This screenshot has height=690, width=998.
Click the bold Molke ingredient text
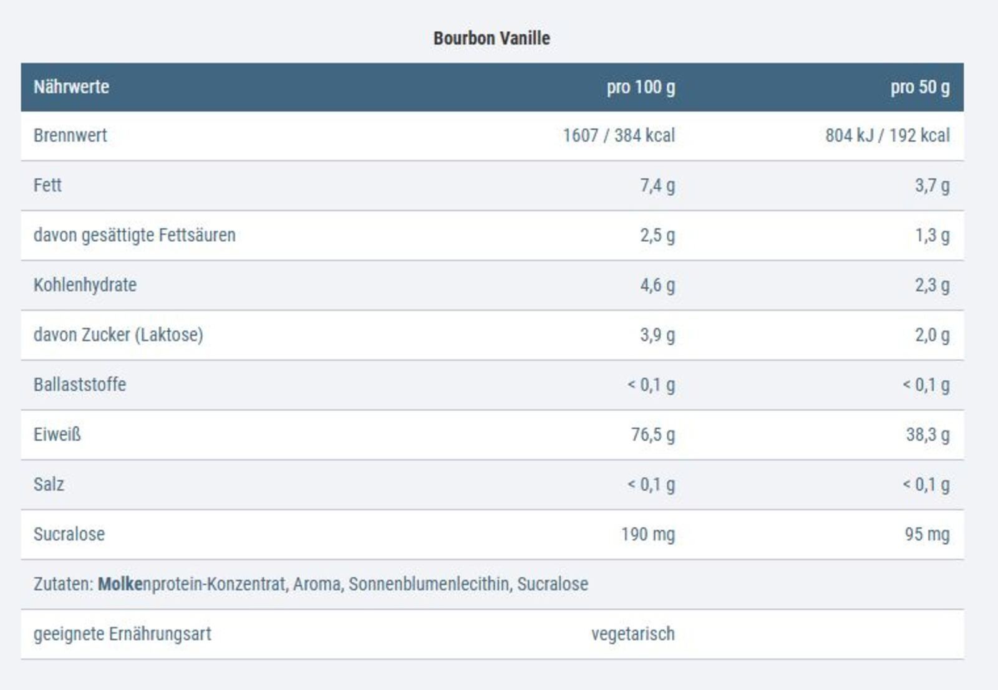[x=120, y=584]
